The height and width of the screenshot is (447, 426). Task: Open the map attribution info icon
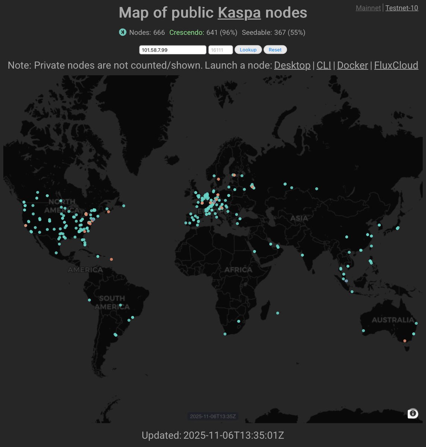pos(413,413)
